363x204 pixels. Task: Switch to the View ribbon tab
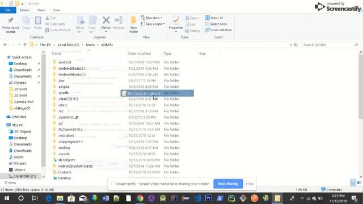(57, 10)
